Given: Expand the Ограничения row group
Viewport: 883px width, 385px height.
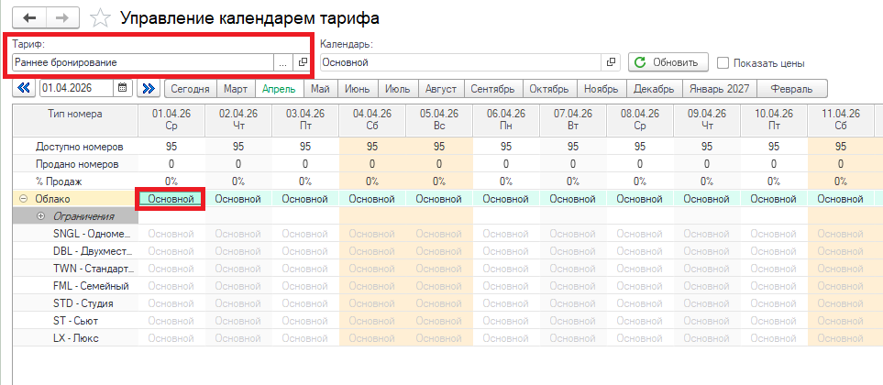Looking at the screenshot, I should coord(40,216).
